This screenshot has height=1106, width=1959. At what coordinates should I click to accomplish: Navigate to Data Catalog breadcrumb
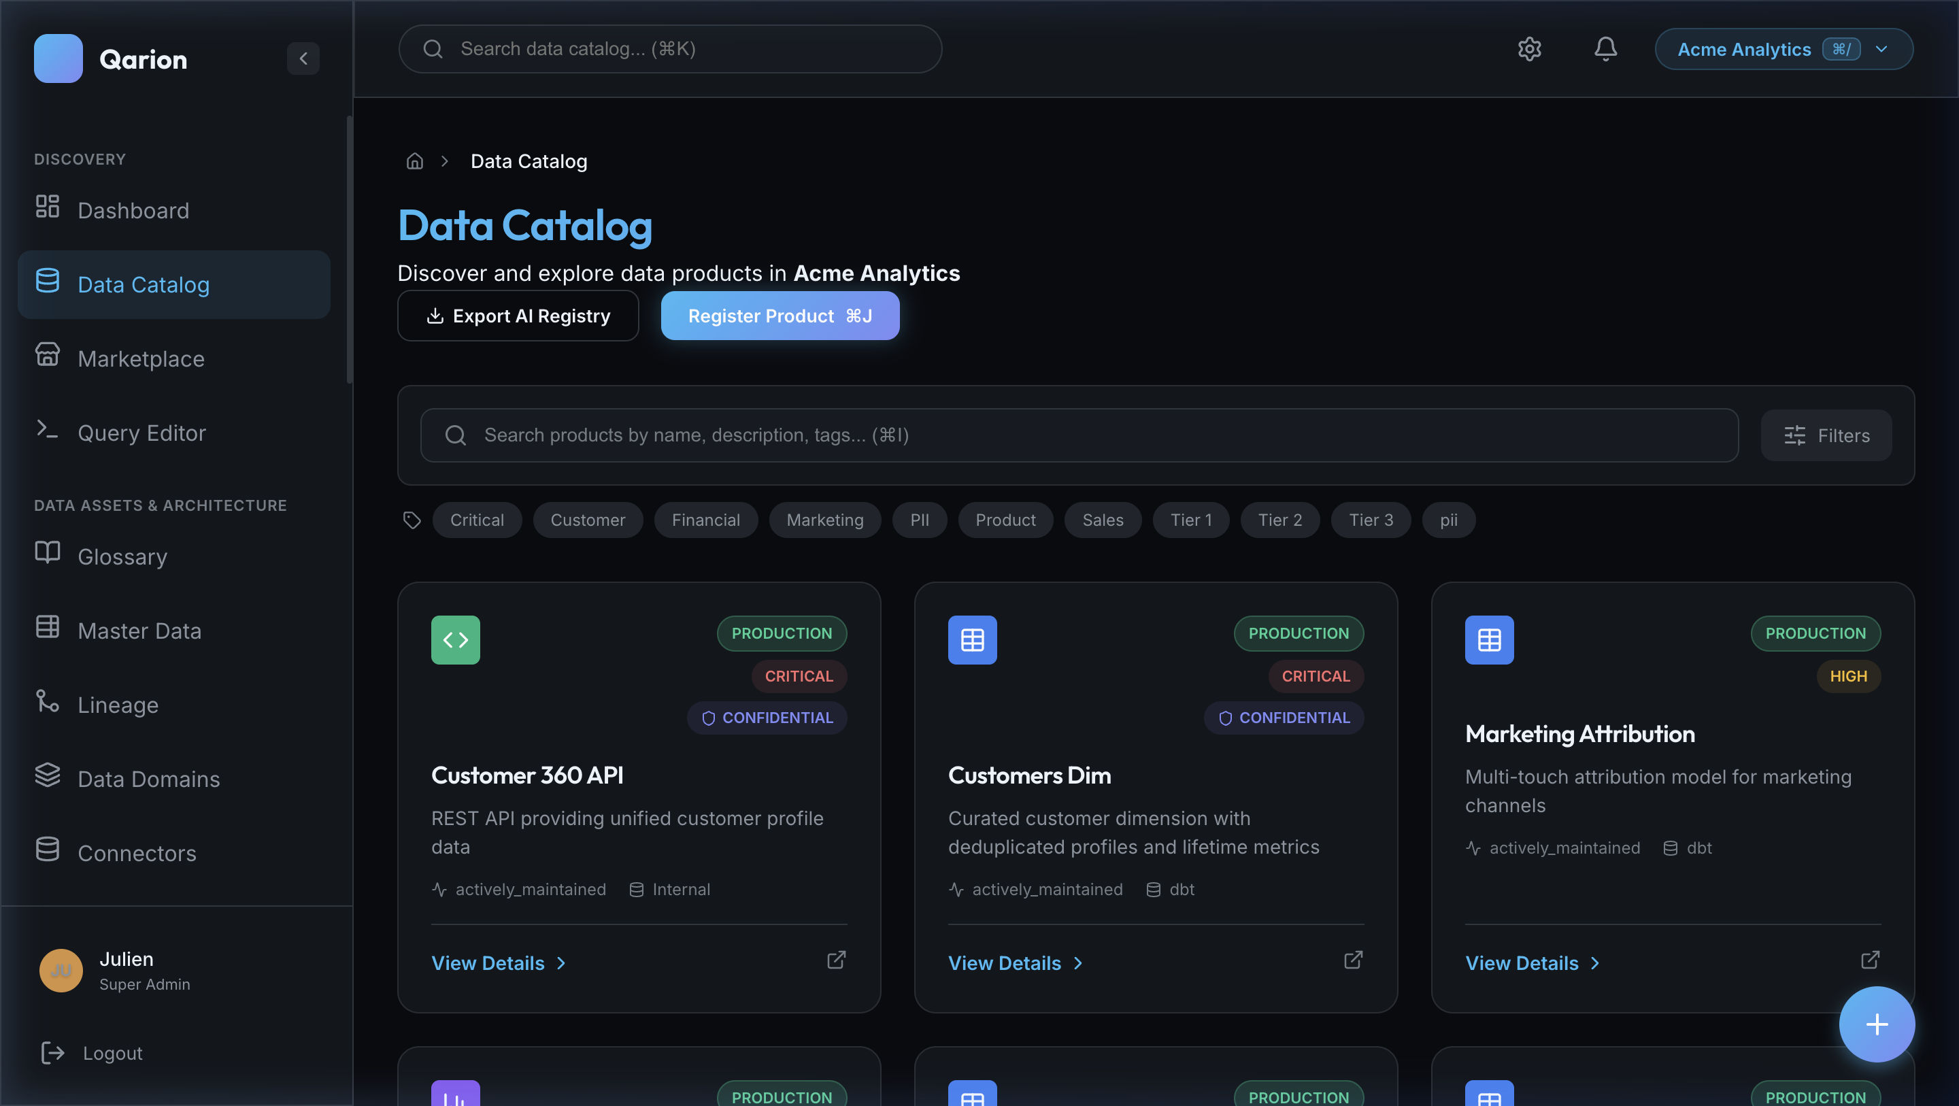click(x=529, y=161)
